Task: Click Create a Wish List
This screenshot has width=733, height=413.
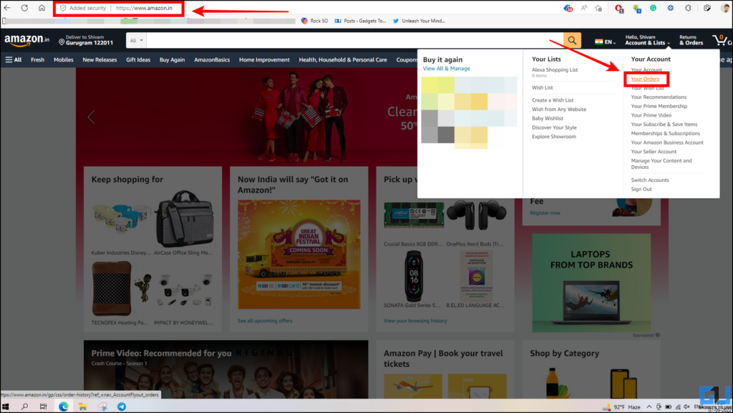Action: tap(553, 100)
